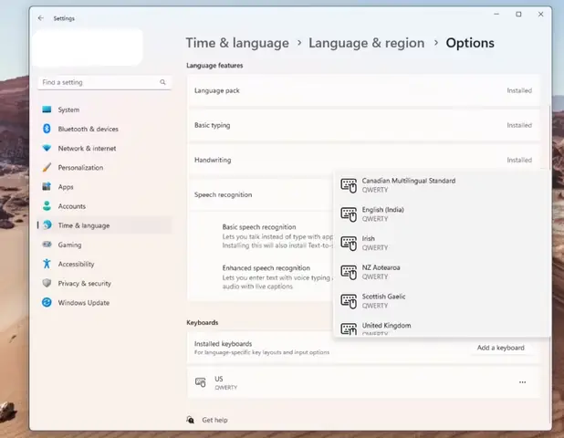Open Privacy & security

click(x=104, y=283)
